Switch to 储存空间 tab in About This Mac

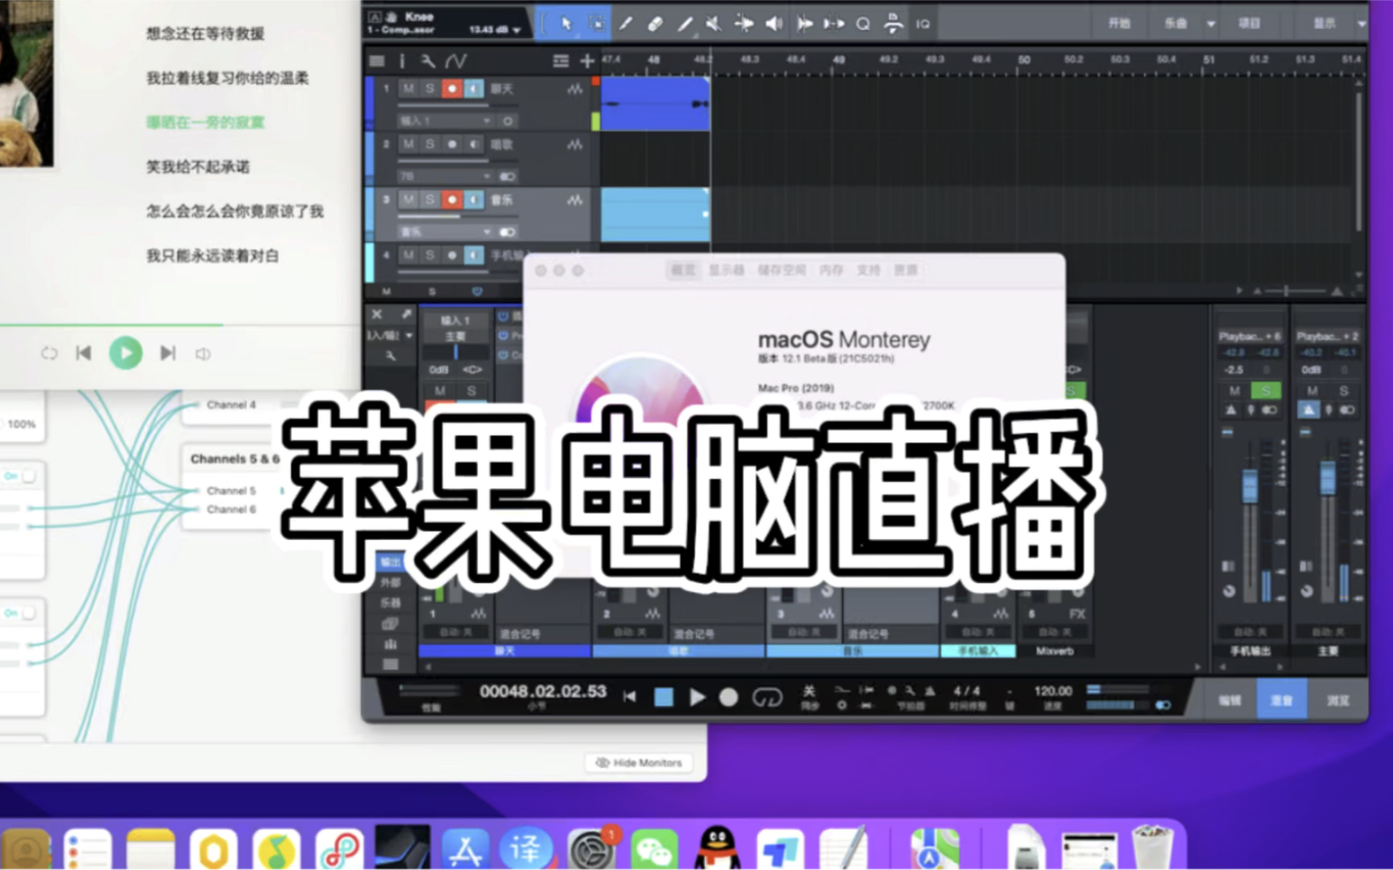coord(781,270)
